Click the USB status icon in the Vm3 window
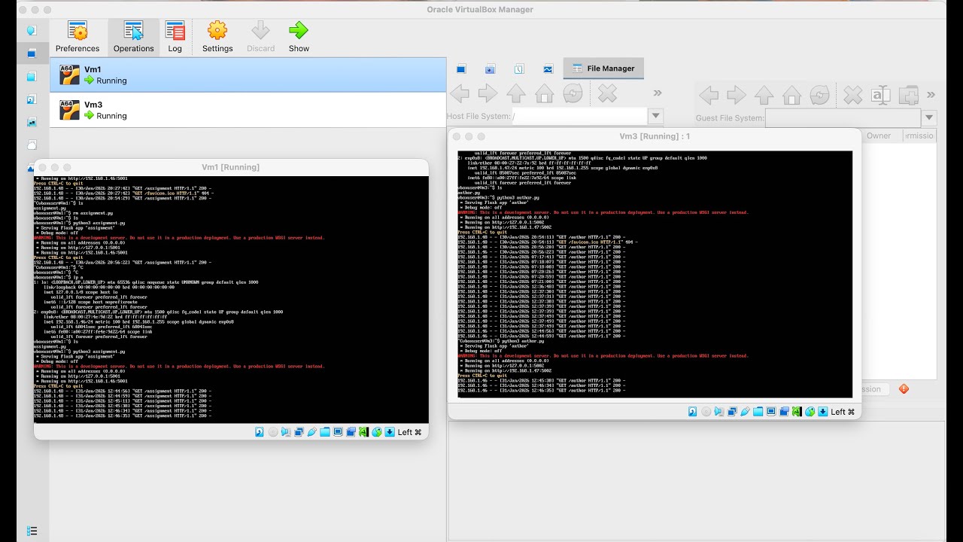The height and width of the screenshot is (542, 963). 745,412
